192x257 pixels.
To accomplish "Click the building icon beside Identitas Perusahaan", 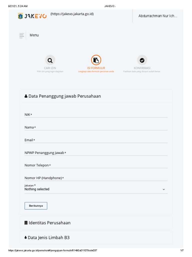I will 26,223.
